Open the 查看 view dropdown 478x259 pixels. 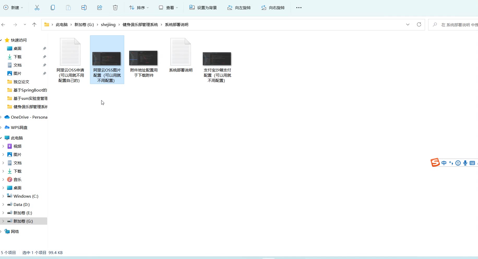click(x=168, y=8)
